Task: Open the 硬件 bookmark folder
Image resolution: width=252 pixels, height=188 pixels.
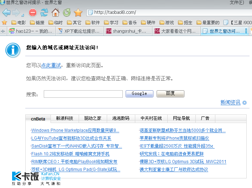Action: point(148,23)
